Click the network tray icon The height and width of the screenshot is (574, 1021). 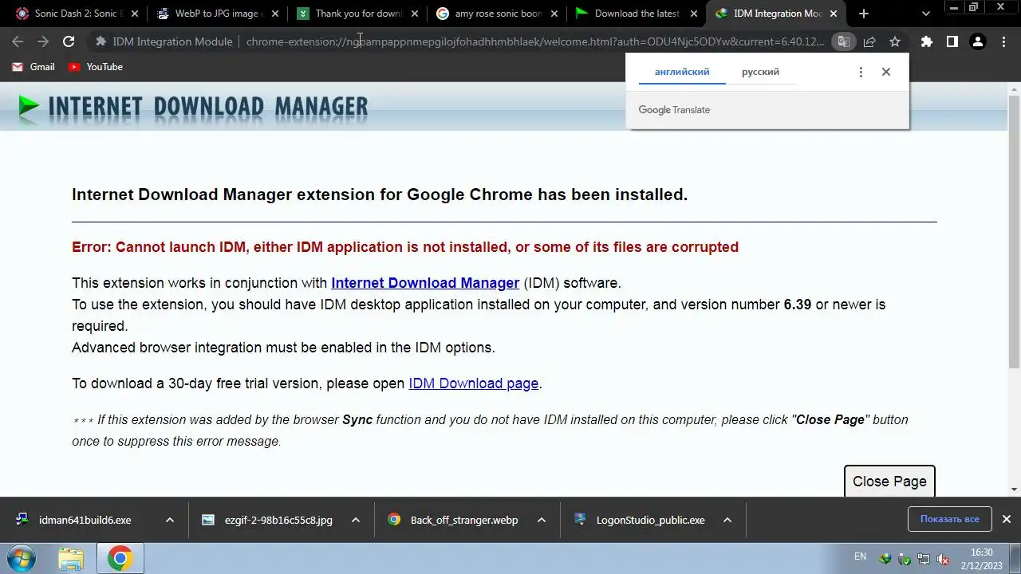pyautogui.click(x=923, y=559)
